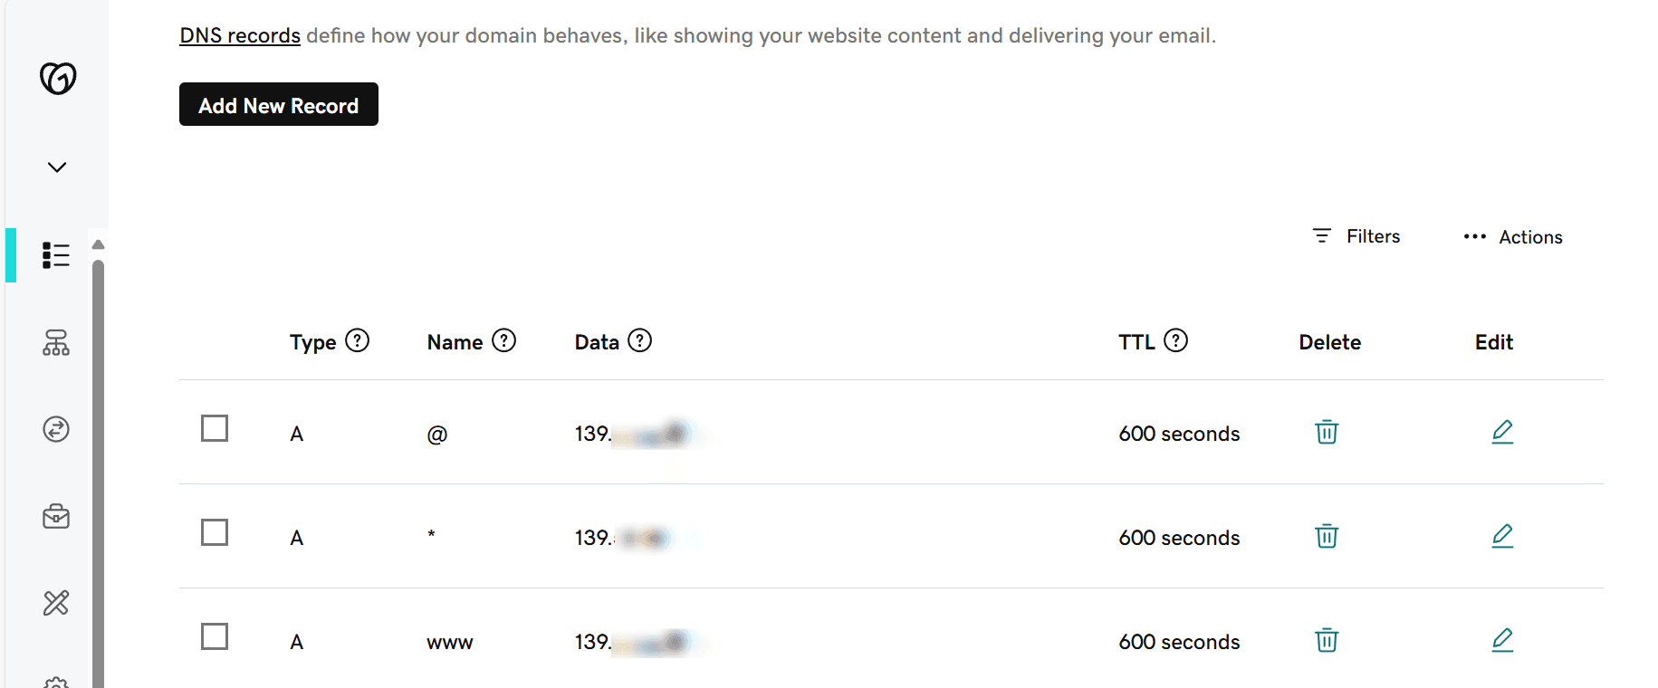1658x688 pixels.
Task: Open the forwarding arrows icon in sidebar
Action: coord(56,429)
